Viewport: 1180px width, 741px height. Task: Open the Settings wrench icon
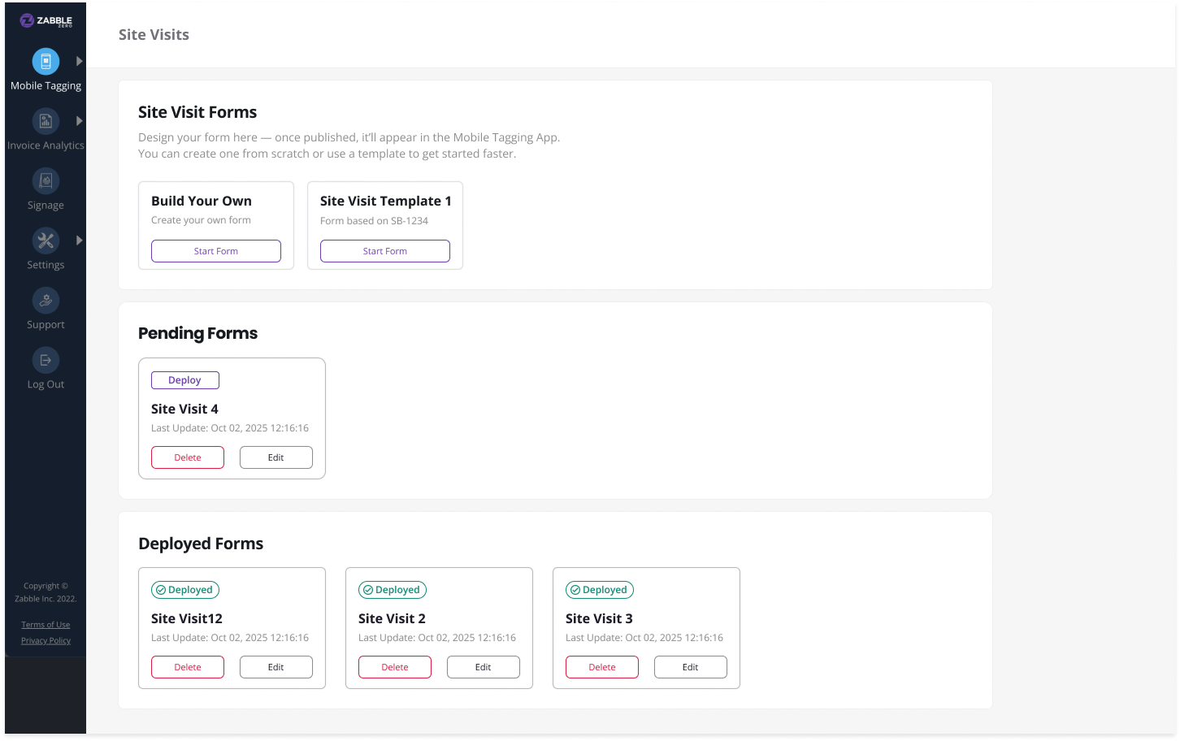coord(46,240)
